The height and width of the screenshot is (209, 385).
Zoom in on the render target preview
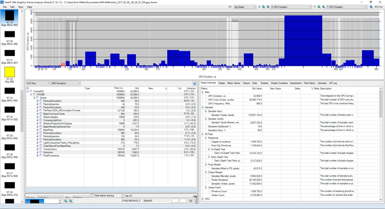tap(66, 201)
